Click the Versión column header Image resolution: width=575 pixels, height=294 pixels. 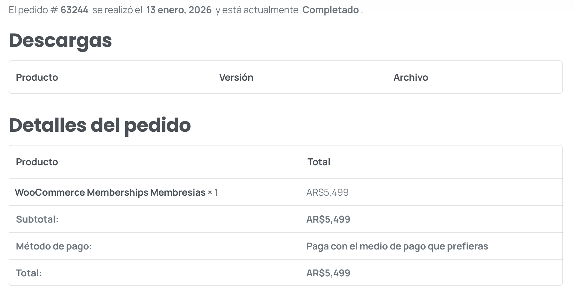point(236,77)
